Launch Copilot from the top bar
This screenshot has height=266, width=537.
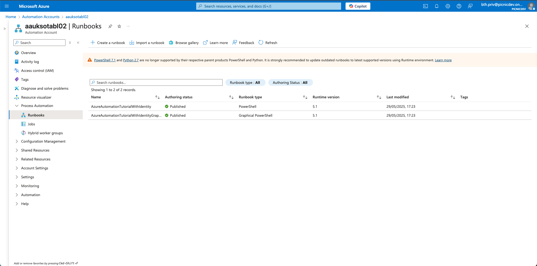tap(358, 6)
